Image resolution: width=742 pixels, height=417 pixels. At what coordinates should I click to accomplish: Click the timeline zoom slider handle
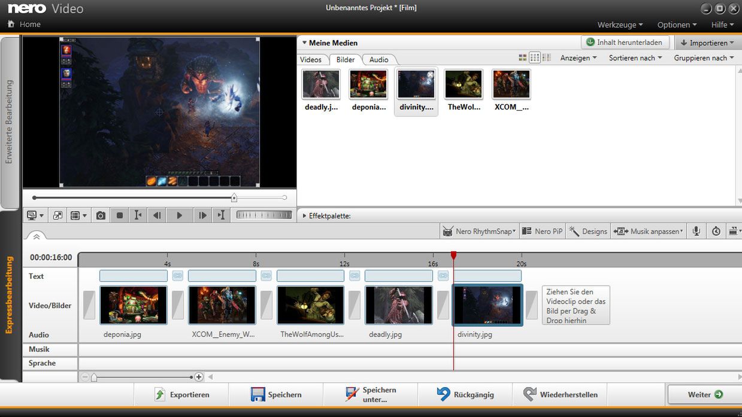94,377
